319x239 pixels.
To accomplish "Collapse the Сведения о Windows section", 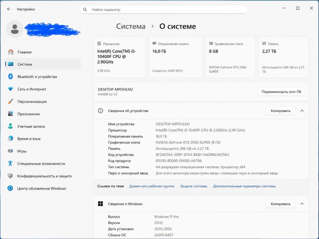I will click(x=302, y=203).
